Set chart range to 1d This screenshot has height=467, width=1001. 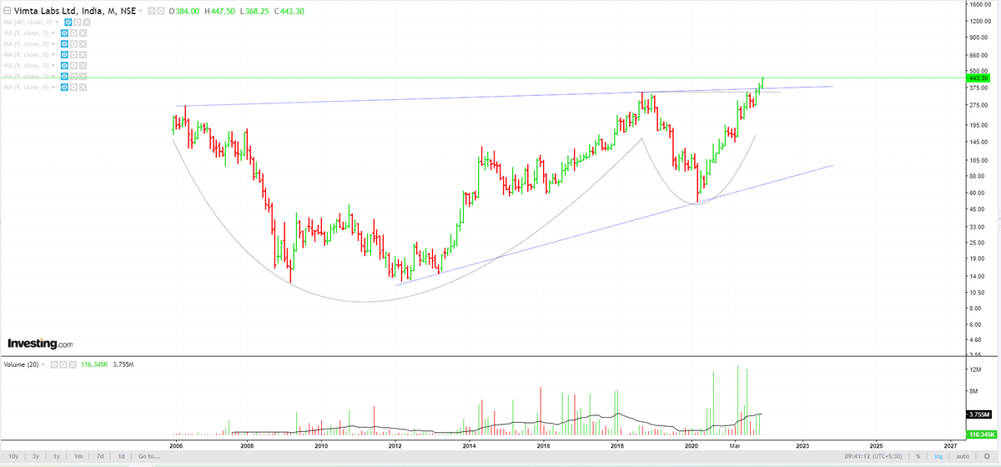tap(121, 456)
